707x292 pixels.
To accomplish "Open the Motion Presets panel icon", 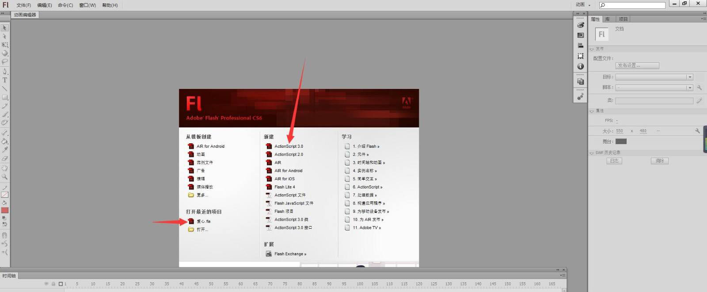I will click(x=581, y=96).
